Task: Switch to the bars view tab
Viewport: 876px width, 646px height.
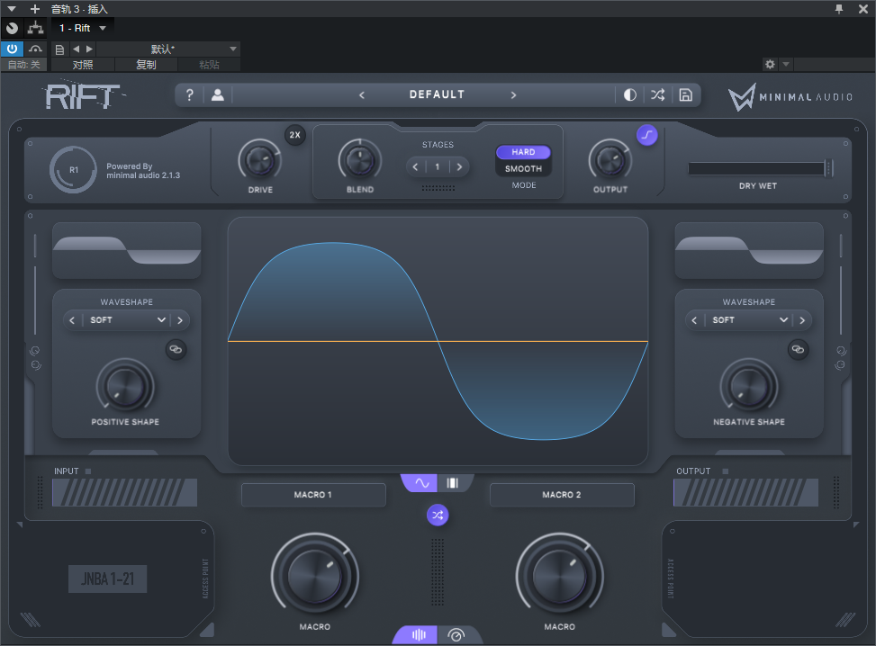Action: click(453, 483)
